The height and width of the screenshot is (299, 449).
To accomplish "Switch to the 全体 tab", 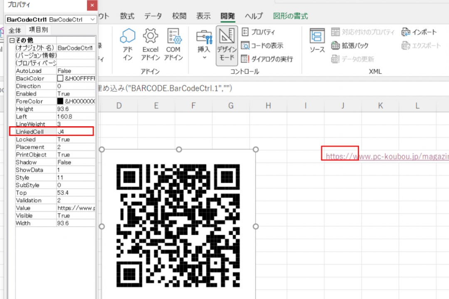I will pyautogui.click(x=15, y=30).
